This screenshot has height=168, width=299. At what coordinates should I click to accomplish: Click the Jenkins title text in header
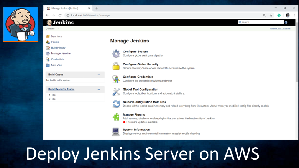click(63, 23)
